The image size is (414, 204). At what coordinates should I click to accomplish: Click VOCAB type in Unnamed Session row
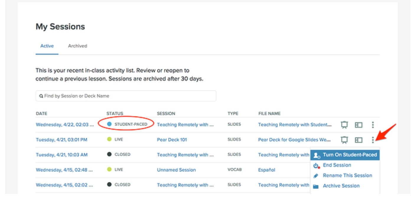coord(235,170)
